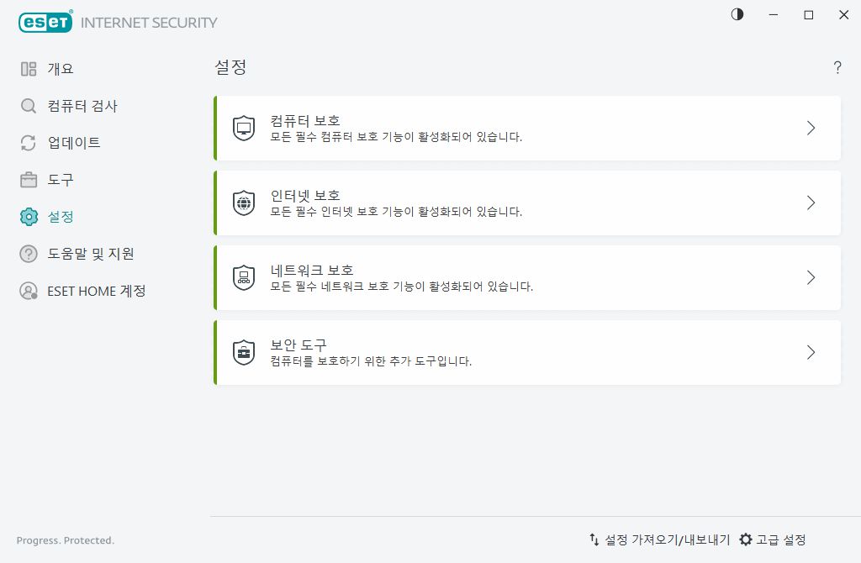Click the ESET HOME 계정 account icon

(28, 291)
